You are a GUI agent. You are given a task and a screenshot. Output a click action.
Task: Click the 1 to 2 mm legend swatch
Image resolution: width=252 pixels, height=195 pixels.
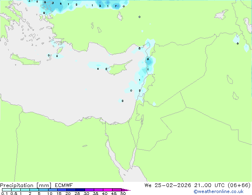25,190
